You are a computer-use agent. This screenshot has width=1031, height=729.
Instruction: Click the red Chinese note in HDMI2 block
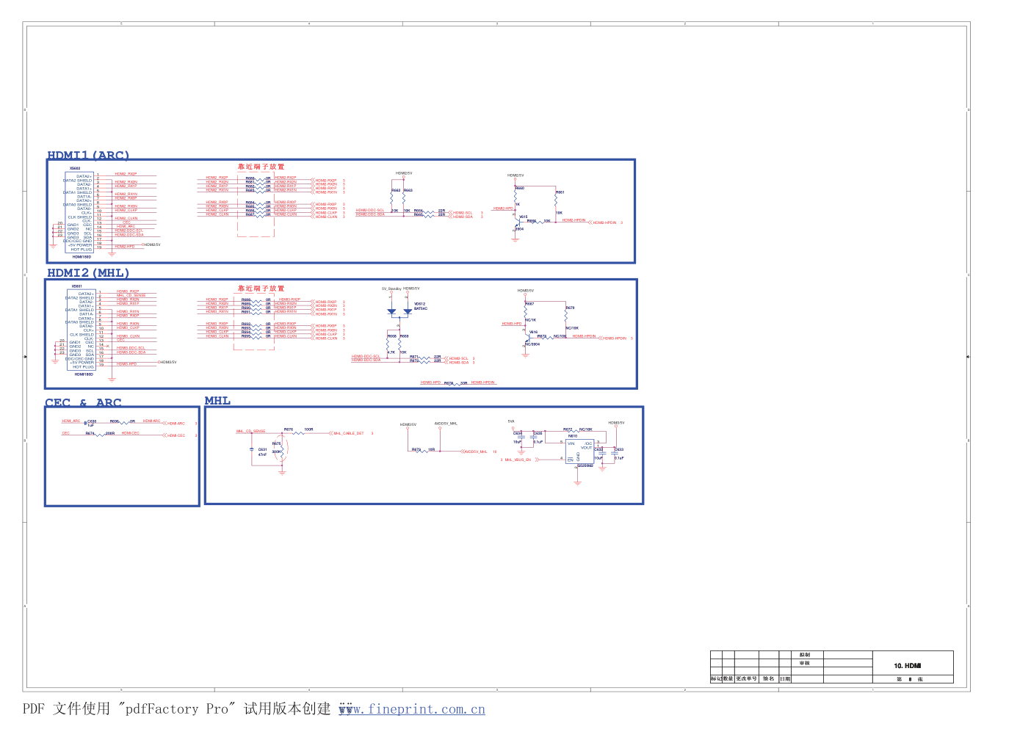pos(261,288)
